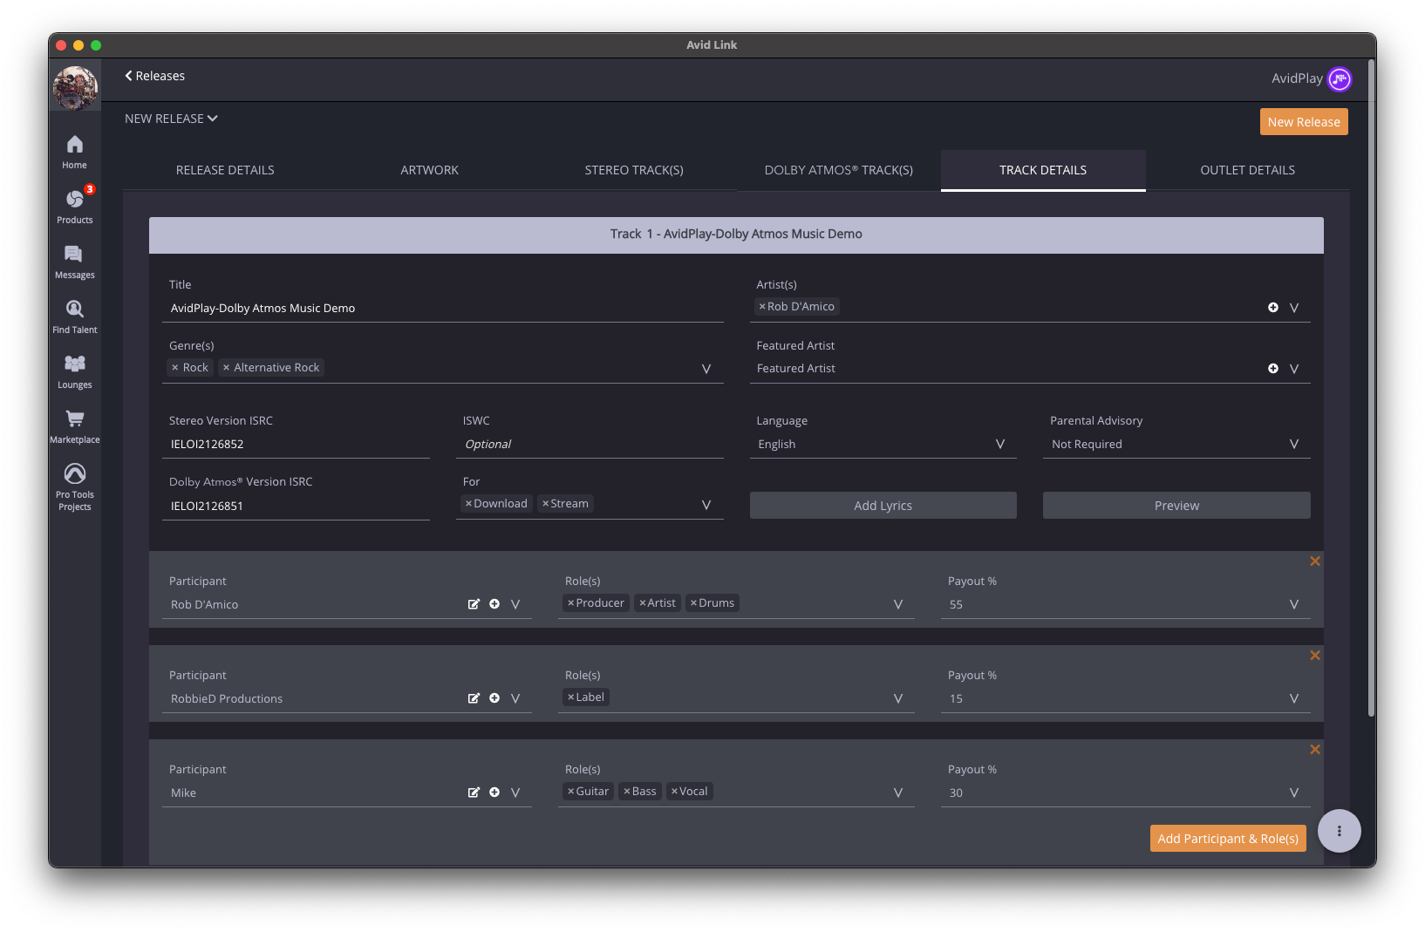Go back to Releases
This screenshot has height=932, width=1425.
[x=154, y=76]
